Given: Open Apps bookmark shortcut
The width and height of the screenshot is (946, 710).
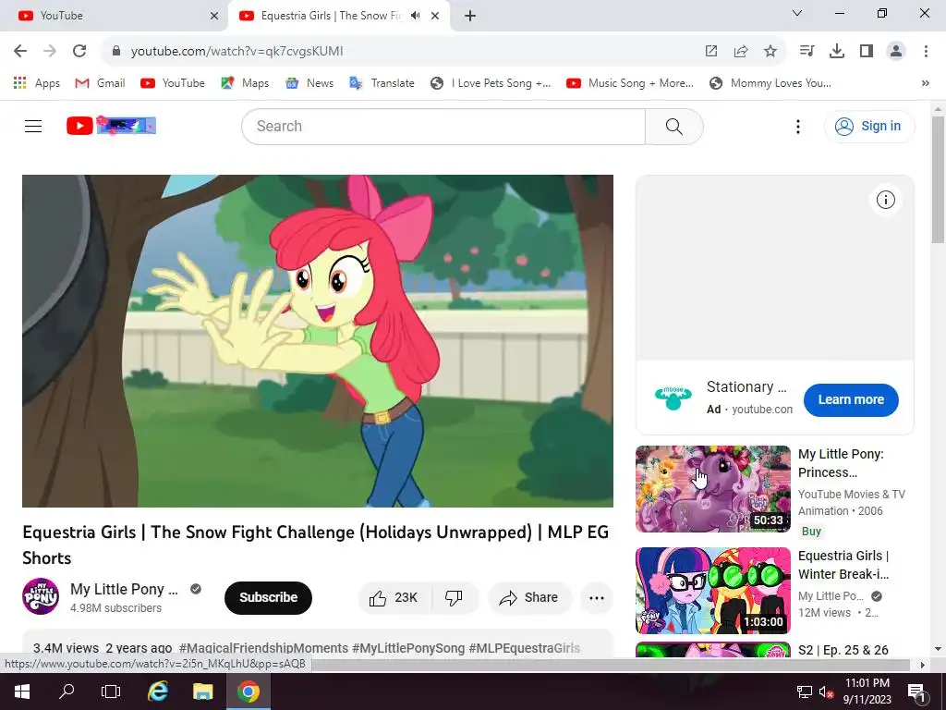Looking at the screenshot, I should click(37, 83).
